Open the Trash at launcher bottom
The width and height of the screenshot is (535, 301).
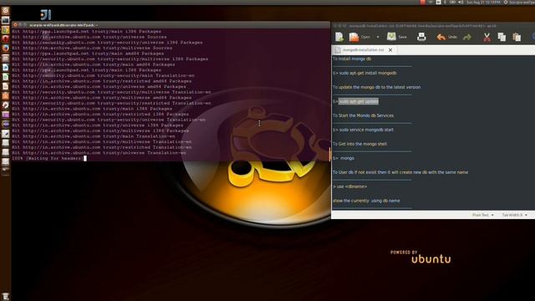coord(6,296)
